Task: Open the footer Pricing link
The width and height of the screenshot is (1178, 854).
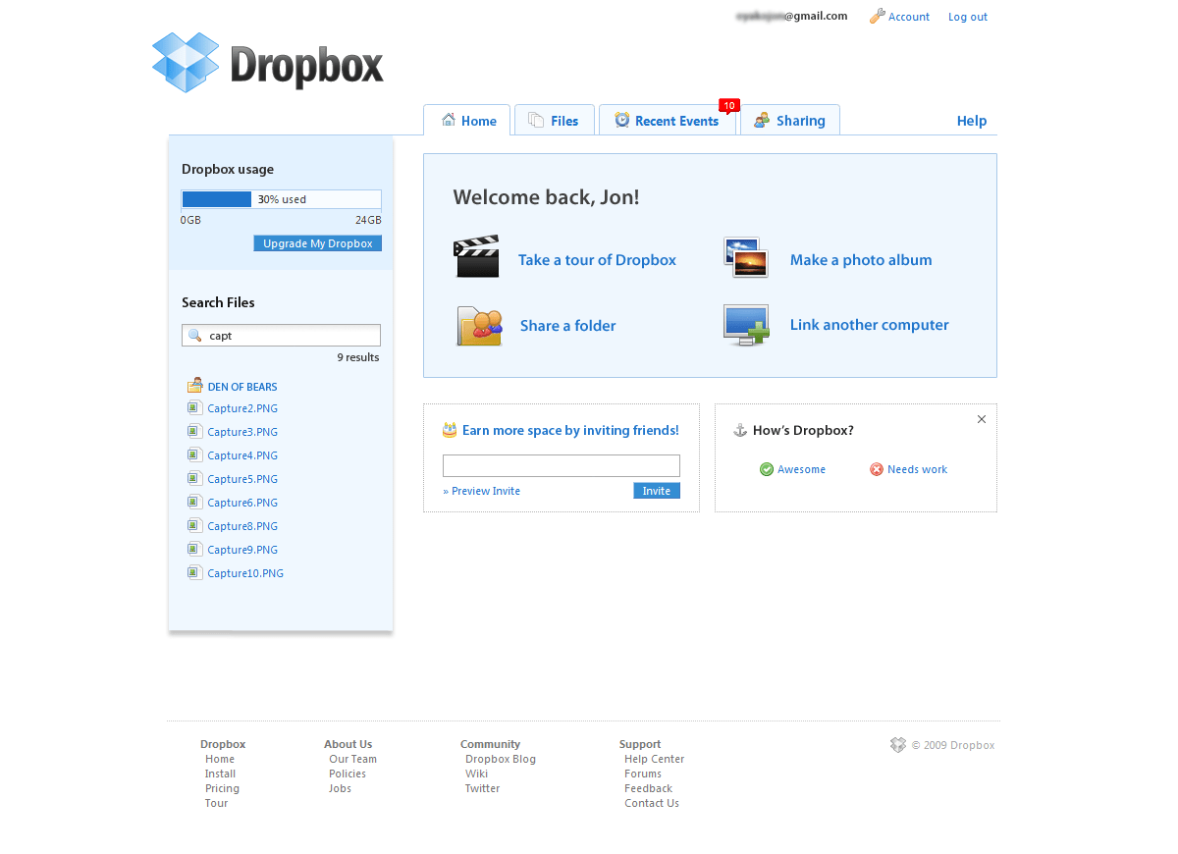Action: (222, 788)
